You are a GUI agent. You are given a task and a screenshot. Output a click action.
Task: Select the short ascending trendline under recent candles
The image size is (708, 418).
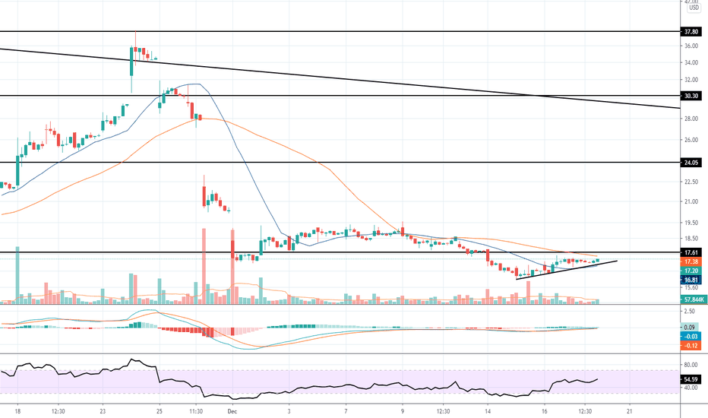pos(567,270)
